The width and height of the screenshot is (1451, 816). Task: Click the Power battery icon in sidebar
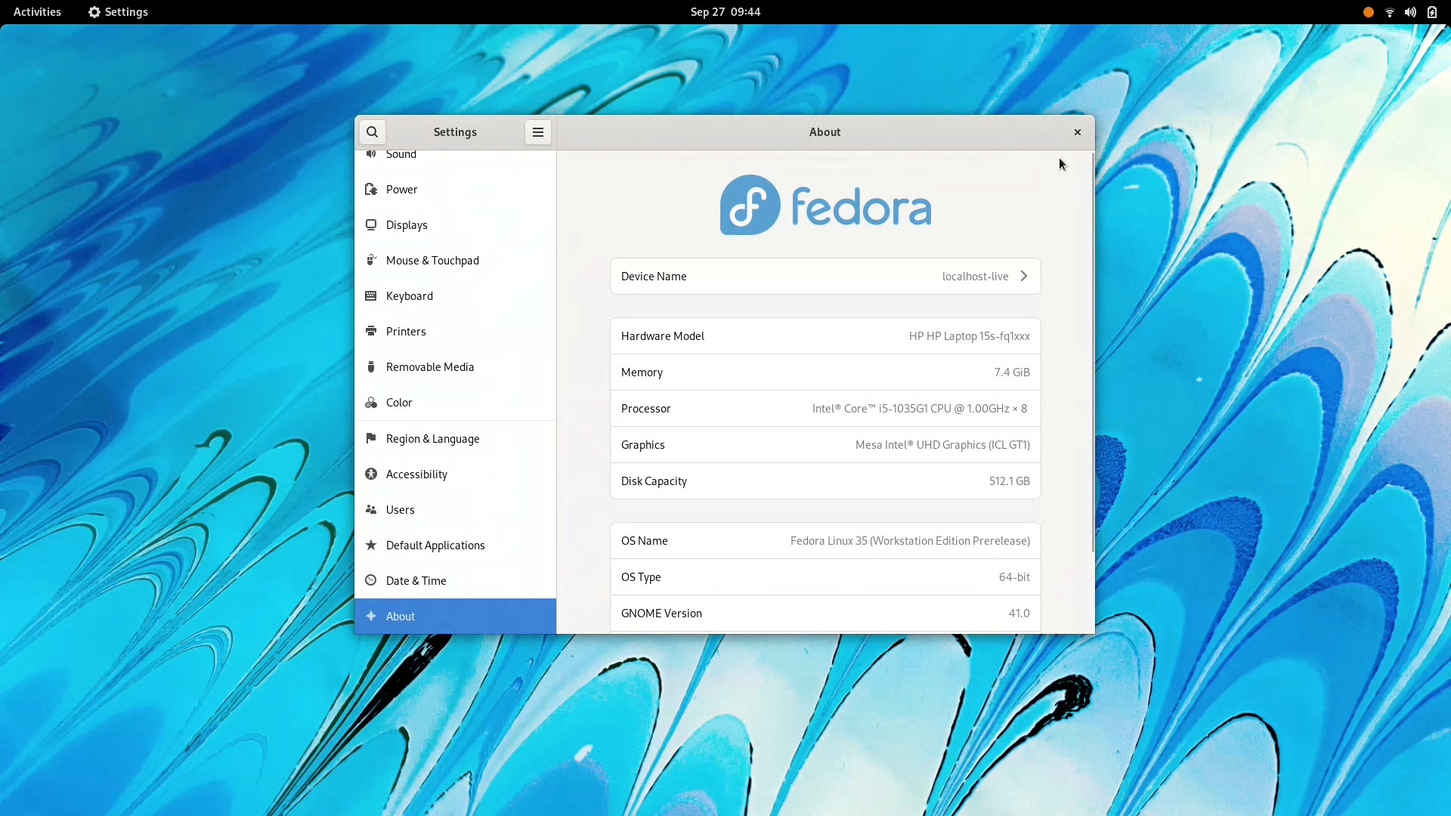[x=371, y=189]
